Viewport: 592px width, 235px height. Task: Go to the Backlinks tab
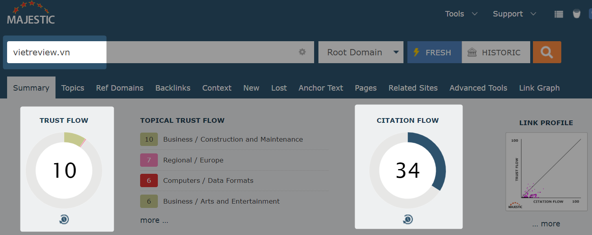point(173,88)
